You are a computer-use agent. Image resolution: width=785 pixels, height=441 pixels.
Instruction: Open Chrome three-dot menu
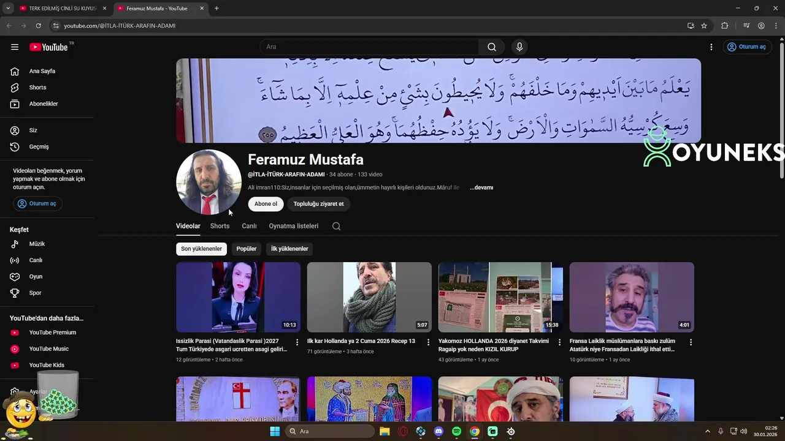pos(775,26)
